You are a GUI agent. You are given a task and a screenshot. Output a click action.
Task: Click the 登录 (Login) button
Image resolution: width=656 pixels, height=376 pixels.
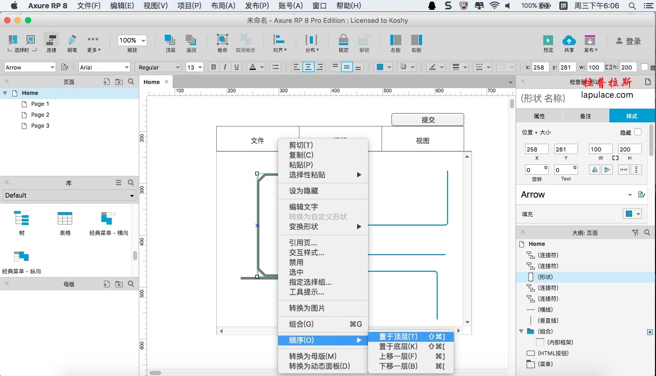(628, 41)
